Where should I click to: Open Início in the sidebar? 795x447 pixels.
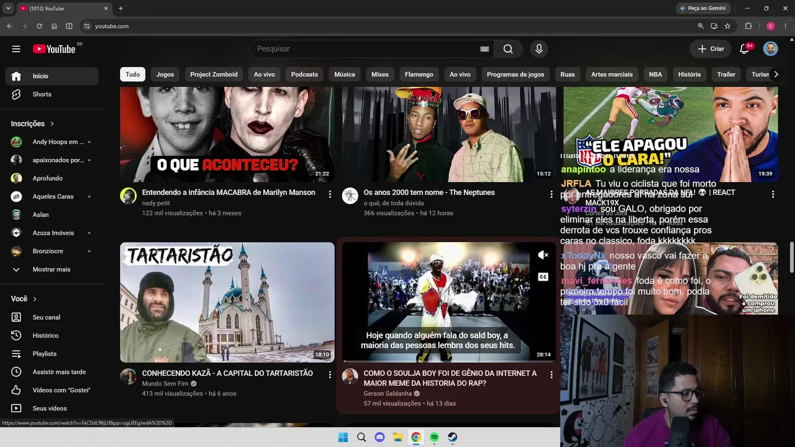pos(52,76)
